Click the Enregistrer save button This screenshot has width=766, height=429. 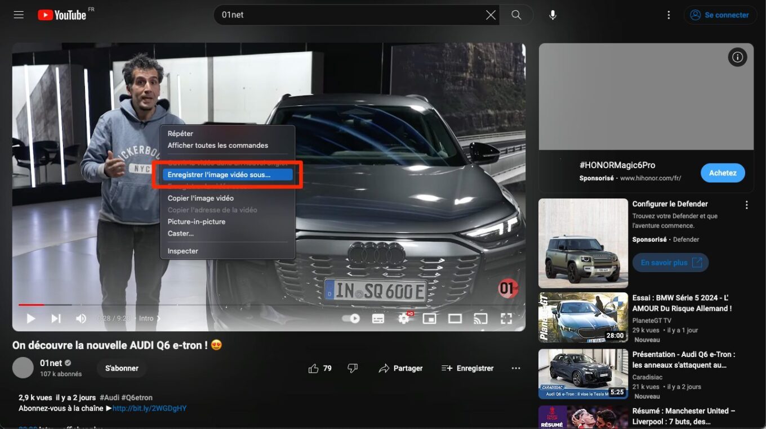point(467,368)
